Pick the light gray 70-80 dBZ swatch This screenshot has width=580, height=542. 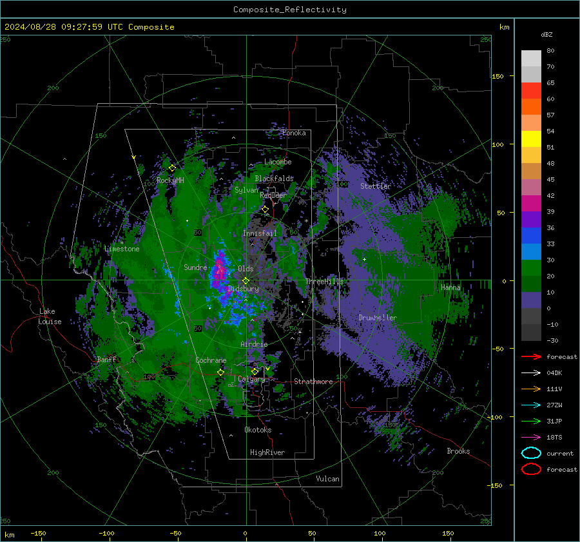click(x=531, y=59)
